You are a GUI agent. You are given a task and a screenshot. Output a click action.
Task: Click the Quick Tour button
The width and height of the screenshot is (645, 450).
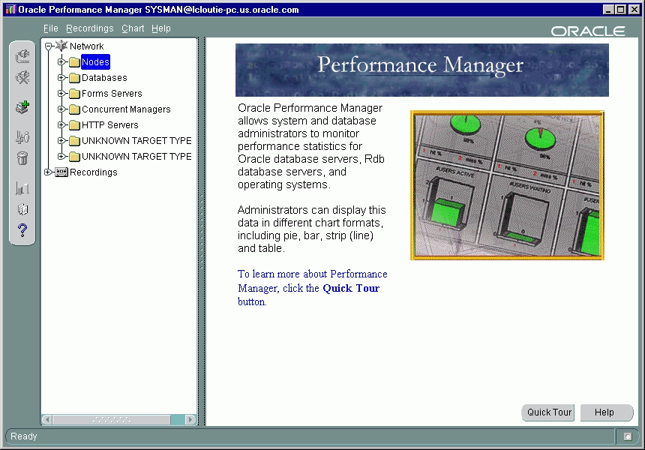pyautogui.click(x=547, y=412)
